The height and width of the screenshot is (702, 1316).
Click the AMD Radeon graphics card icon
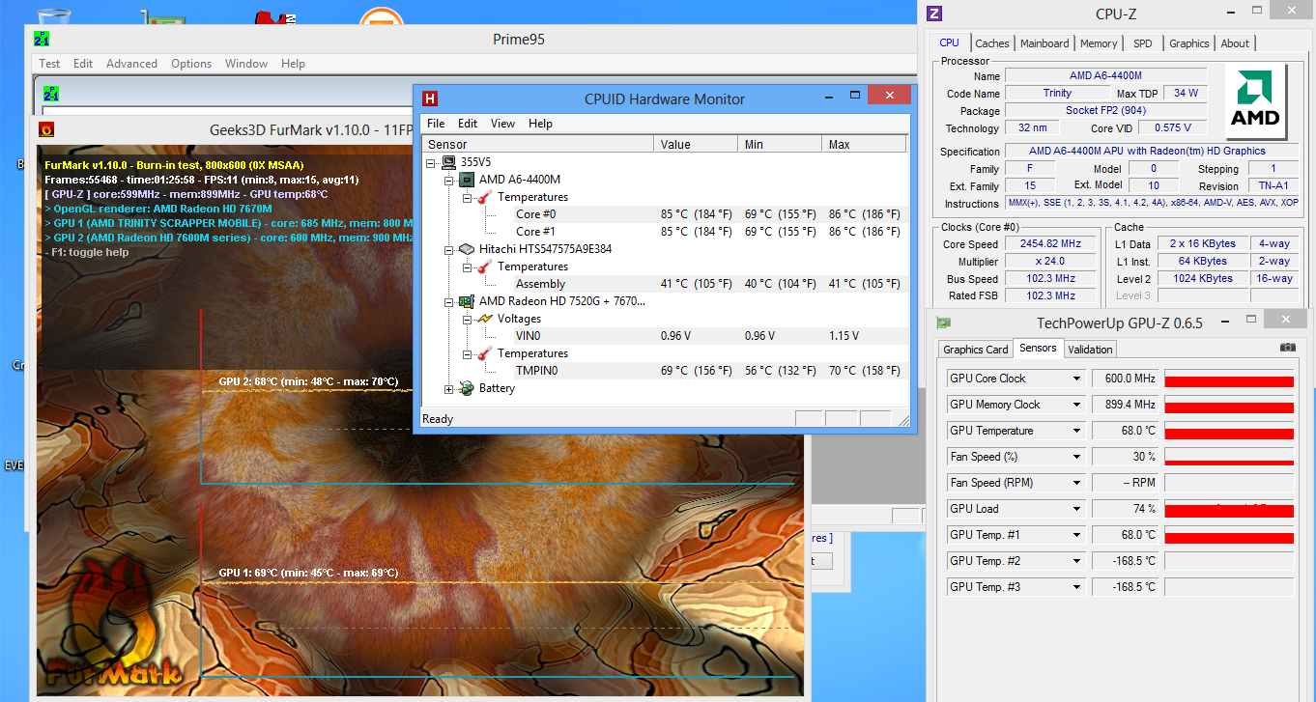click(x=467, y=301)
